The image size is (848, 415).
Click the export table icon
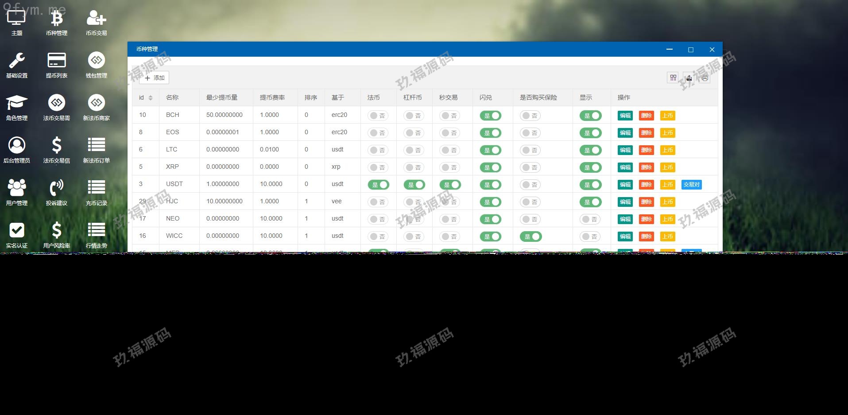(689, 78)
